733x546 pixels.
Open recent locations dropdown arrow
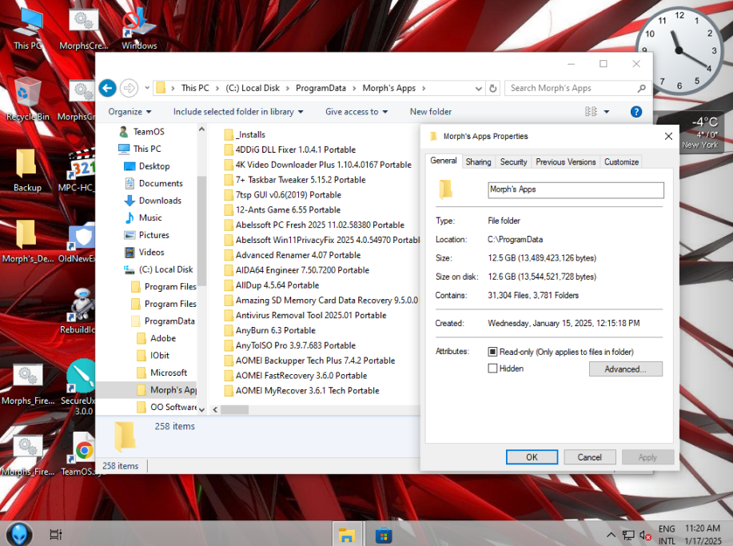pos(147,88)
